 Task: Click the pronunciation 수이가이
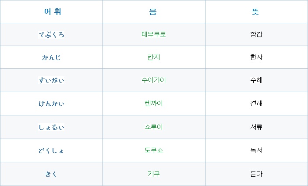pyautogui.click(x=154, y=80)
